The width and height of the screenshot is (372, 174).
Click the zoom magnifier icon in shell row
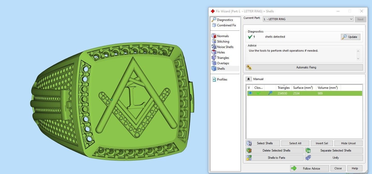click(270, 93)
